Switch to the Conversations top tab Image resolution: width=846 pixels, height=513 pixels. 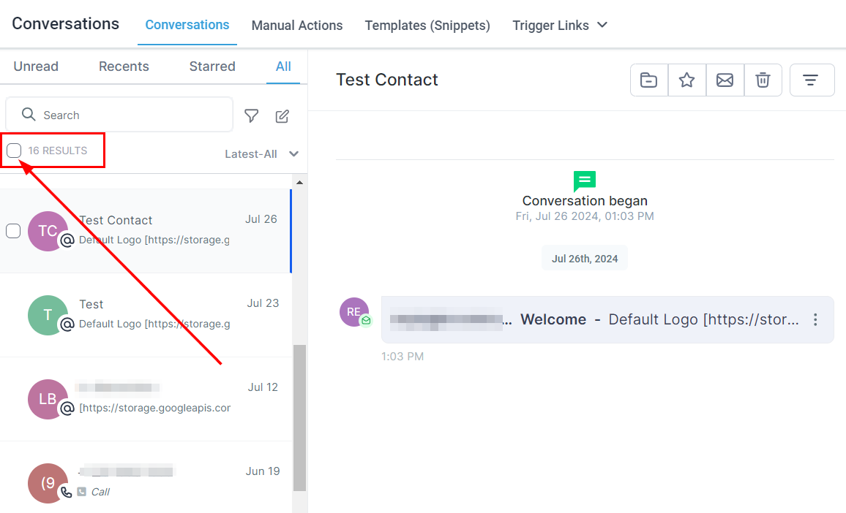(187, 25)
